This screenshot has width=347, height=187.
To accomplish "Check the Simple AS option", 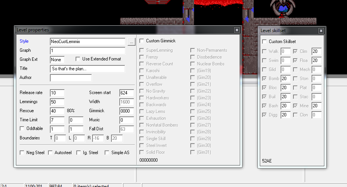I will [x=107, y=153].
